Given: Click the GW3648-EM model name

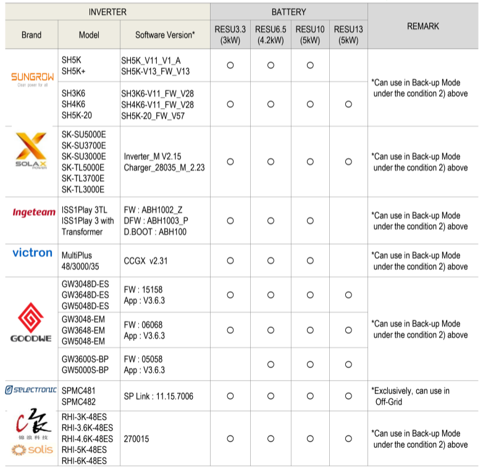Looking at the screenshot, I should pyautogui.click(x=83, y=330).
